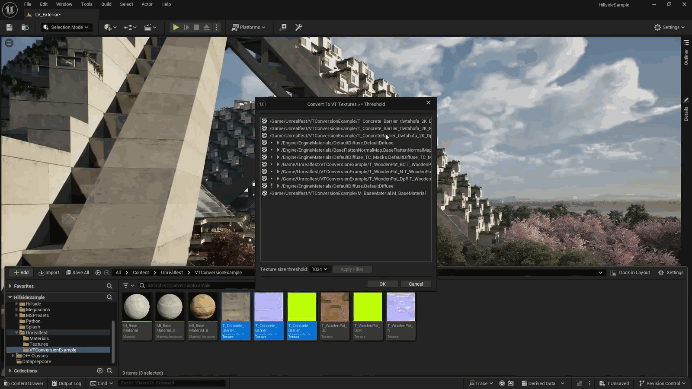The height and width of the screenshot is (389, 692).
Task: Open the Cinematics clapperboard dropdown
Action: (x=150, y=27)
